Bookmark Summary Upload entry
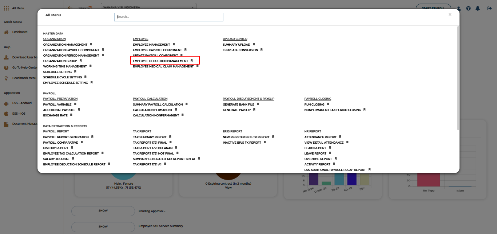 coord(254,44)
